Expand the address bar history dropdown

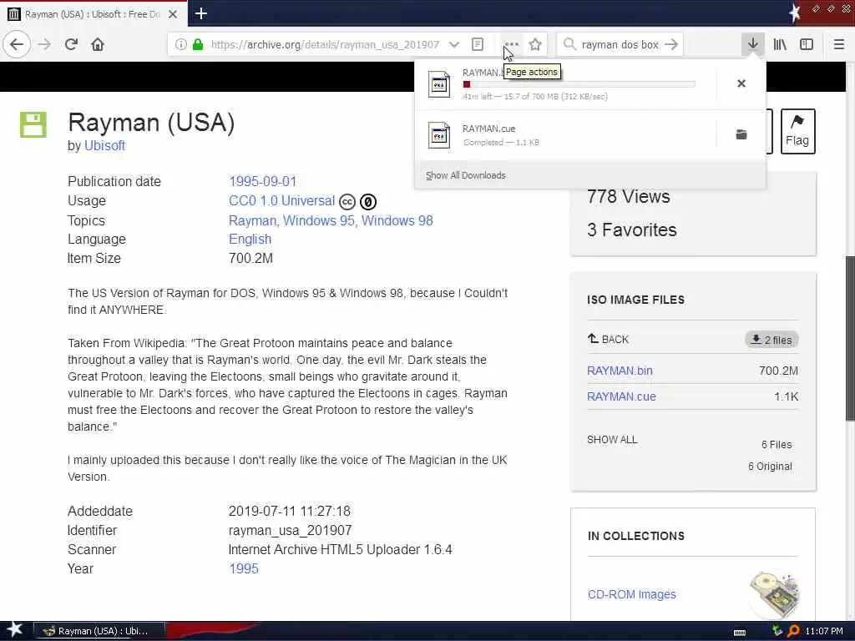pos(453,44)
